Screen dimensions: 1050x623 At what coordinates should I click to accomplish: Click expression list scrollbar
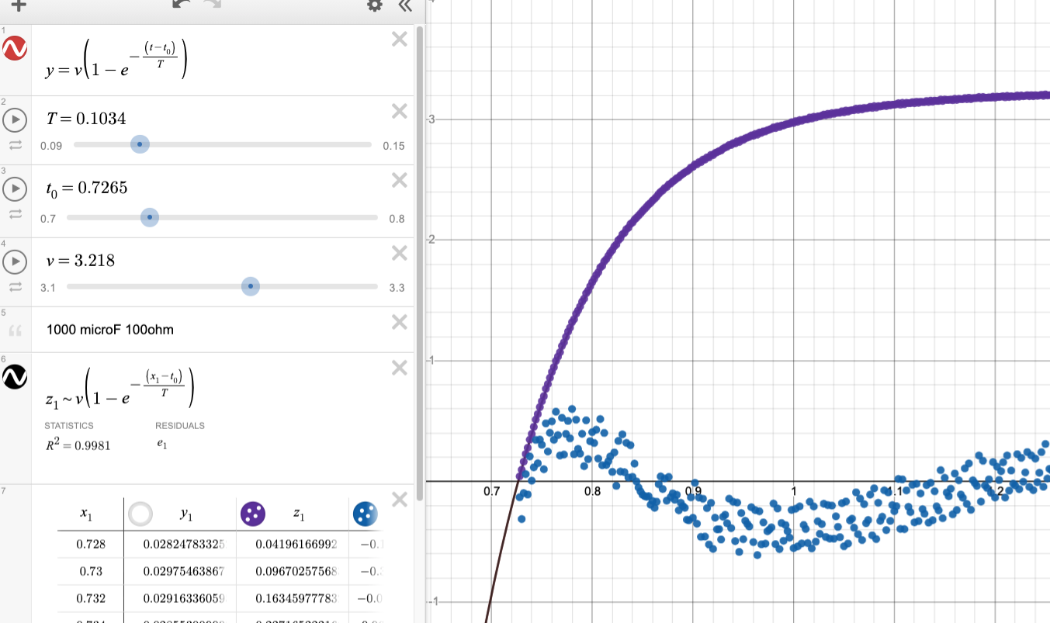420,262
